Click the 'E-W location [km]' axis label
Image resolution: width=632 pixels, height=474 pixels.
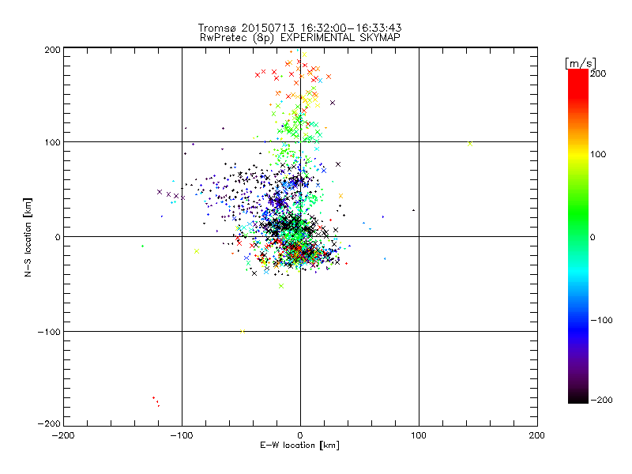299,445
